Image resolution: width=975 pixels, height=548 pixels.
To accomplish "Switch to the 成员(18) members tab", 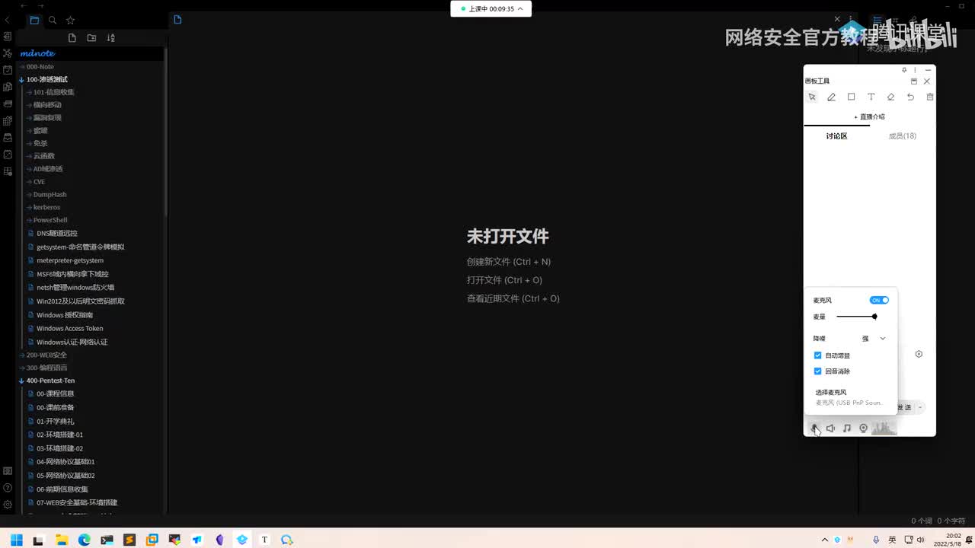I will pos(903,136).
